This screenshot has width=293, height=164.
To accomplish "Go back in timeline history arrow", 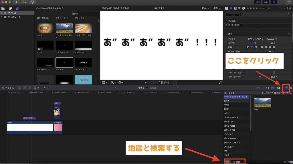I will (x=116, y=88).
